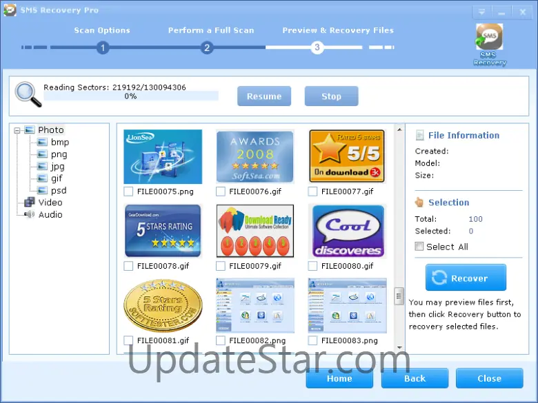The height and width of the screenshot is (403, 538).
Task: Click the bmp file type icon
Action: [x=42, y=142]
